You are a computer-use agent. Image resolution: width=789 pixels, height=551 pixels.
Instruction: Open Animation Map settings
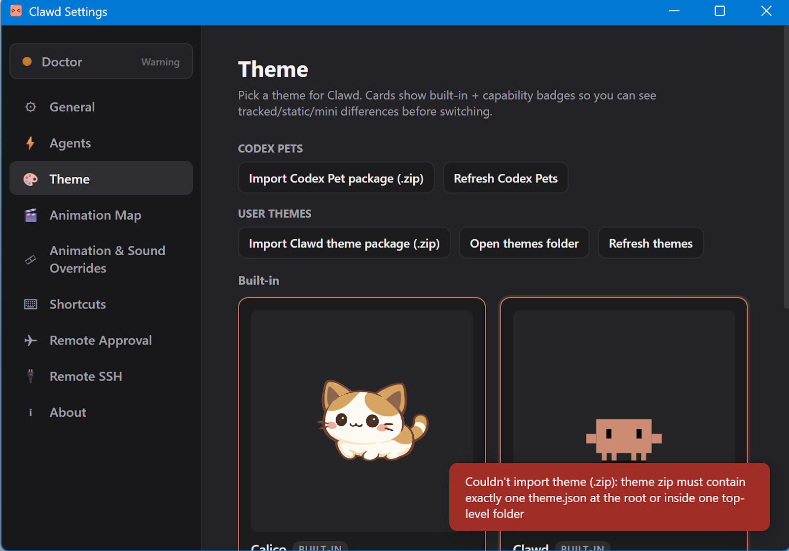pos(101,215)
